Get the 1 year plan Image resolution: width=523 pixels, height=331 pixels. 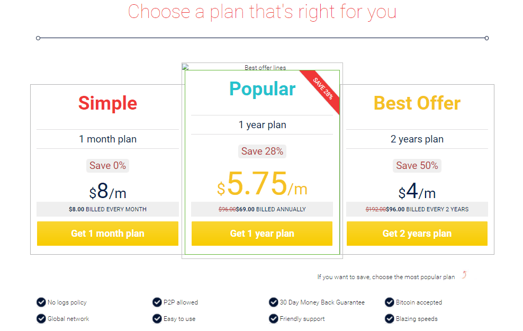tap(262, 234)
